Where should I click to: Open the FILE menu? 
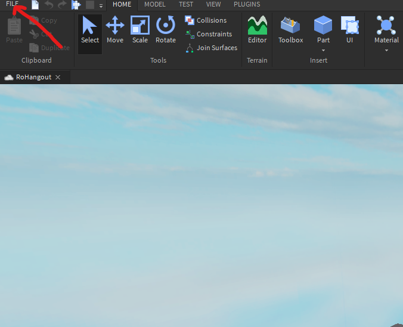[12, 4]
